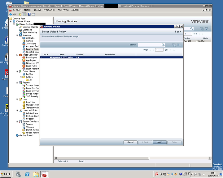Open the ファイル(F) menu
The height and width of the screenshot is (178, 223).
pos(17,10)
